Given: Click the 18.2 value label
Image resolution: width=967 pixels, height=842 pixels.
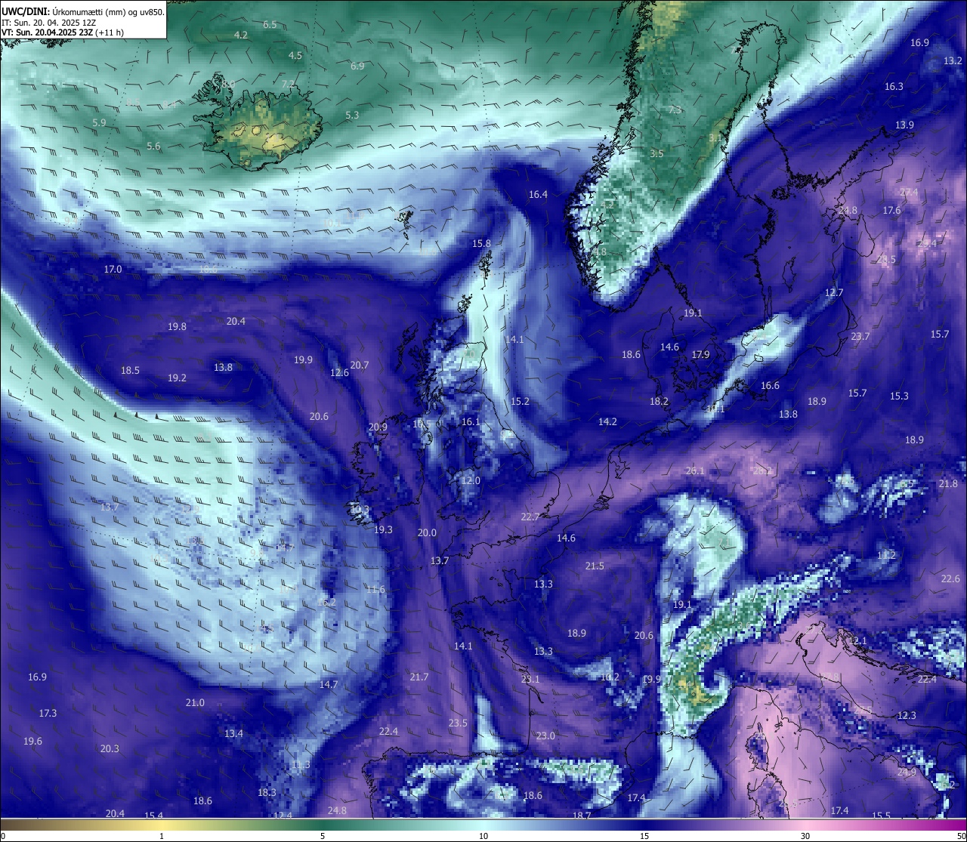Looking at the screenshot, I should [x=659, y=401].
